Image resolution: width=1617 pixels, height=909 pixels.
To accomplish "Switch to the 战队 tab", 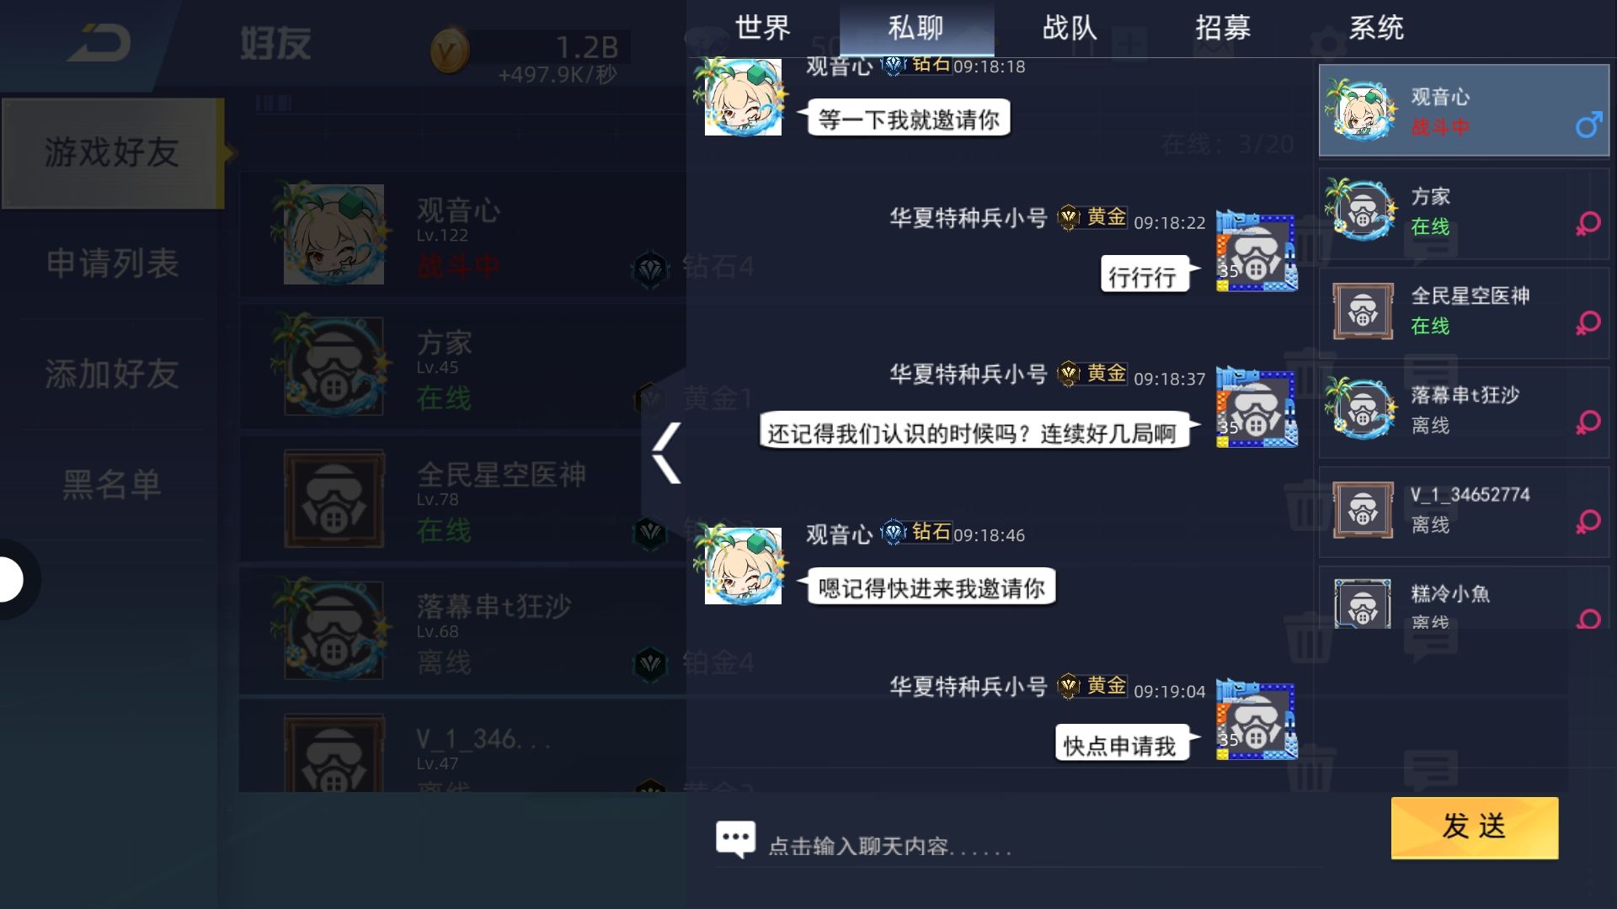I will (x=1070, y=28).
